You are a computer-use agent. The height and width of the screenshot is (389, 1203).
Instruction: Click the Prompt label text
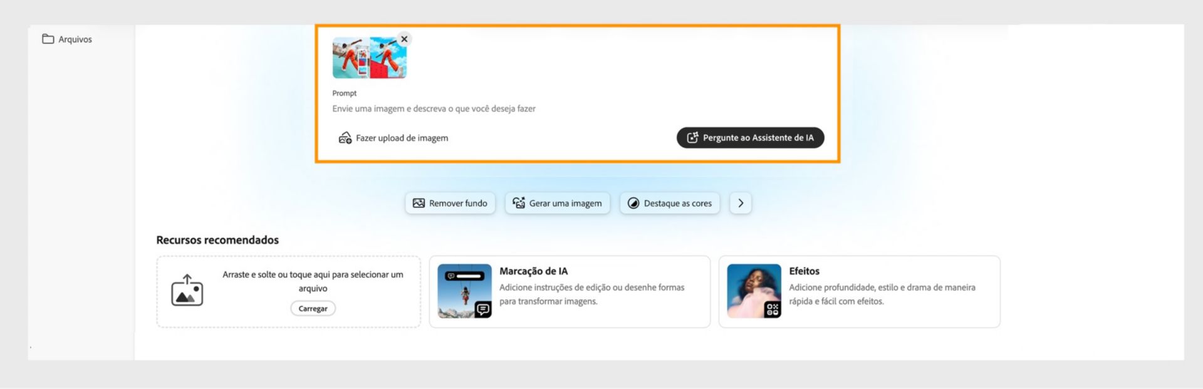pos(344,93)
